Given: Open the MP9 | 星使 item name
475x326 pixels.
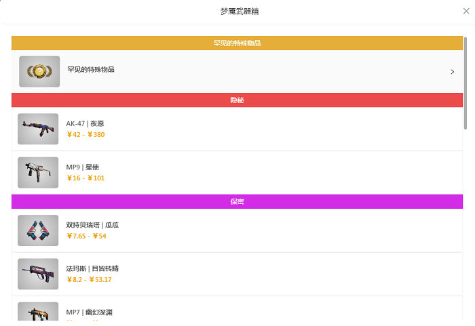Looking at the screenshot, I should tap(83, 167).
